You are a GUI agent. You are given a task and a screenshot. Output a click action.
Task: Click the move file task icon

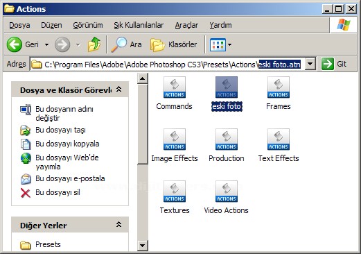point(26,130)
